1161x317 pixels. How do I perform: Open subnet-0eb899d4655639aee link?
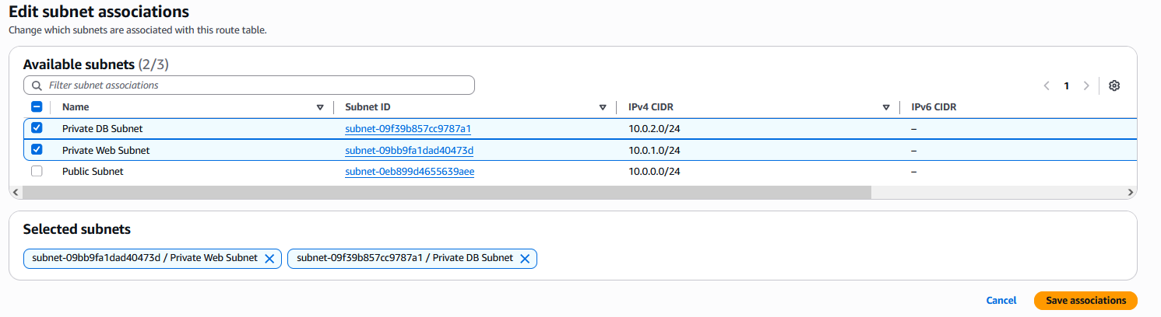pos(410,172)
